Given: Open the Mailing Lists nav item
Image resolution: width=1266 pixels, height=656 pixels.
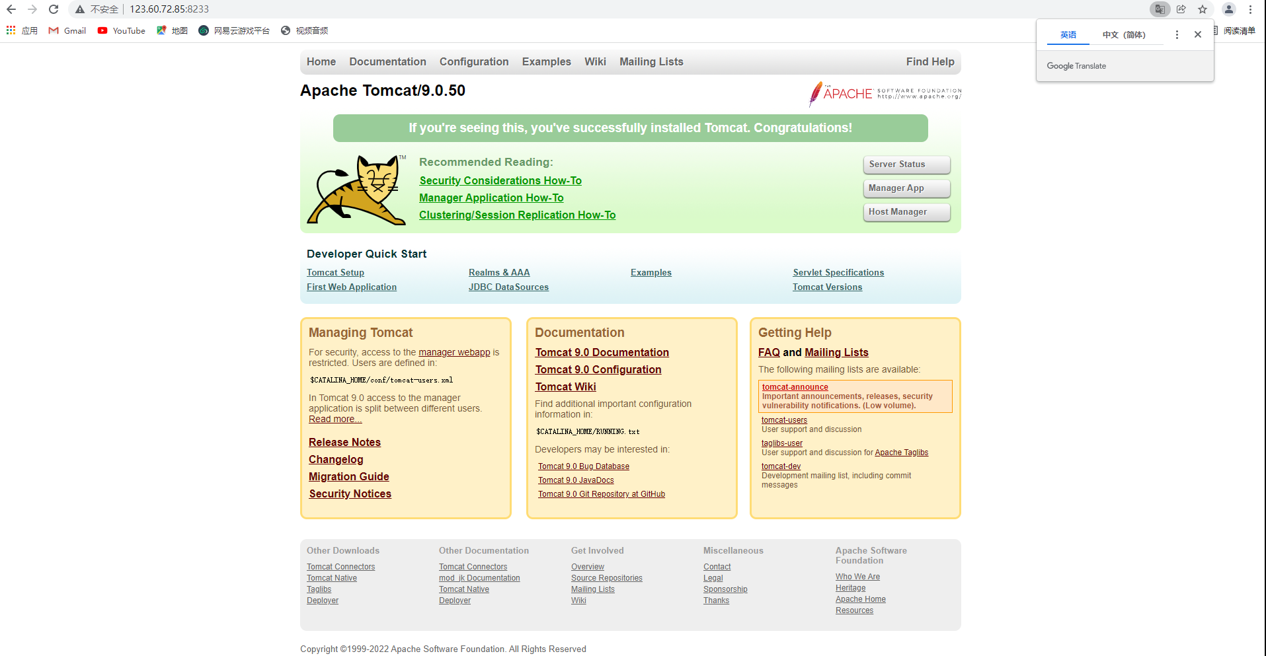Looking at the screenshot, I should coord(651,61).
